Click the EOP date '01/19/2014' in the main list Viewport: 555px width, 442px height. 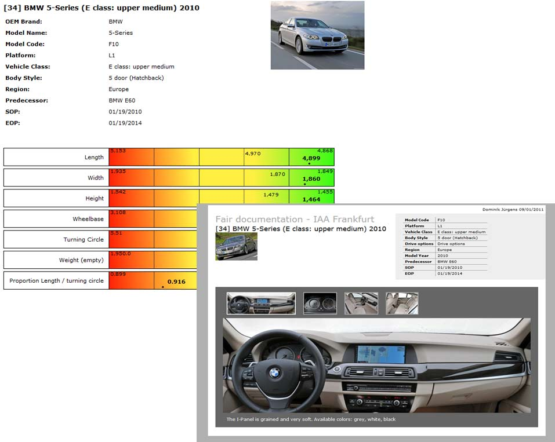[125, 123]
